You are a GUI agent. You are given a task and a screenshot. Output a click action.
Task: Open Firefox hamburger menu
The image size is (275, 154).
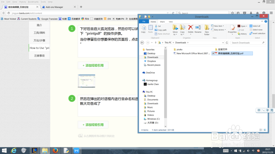click(x=271, y=13)
